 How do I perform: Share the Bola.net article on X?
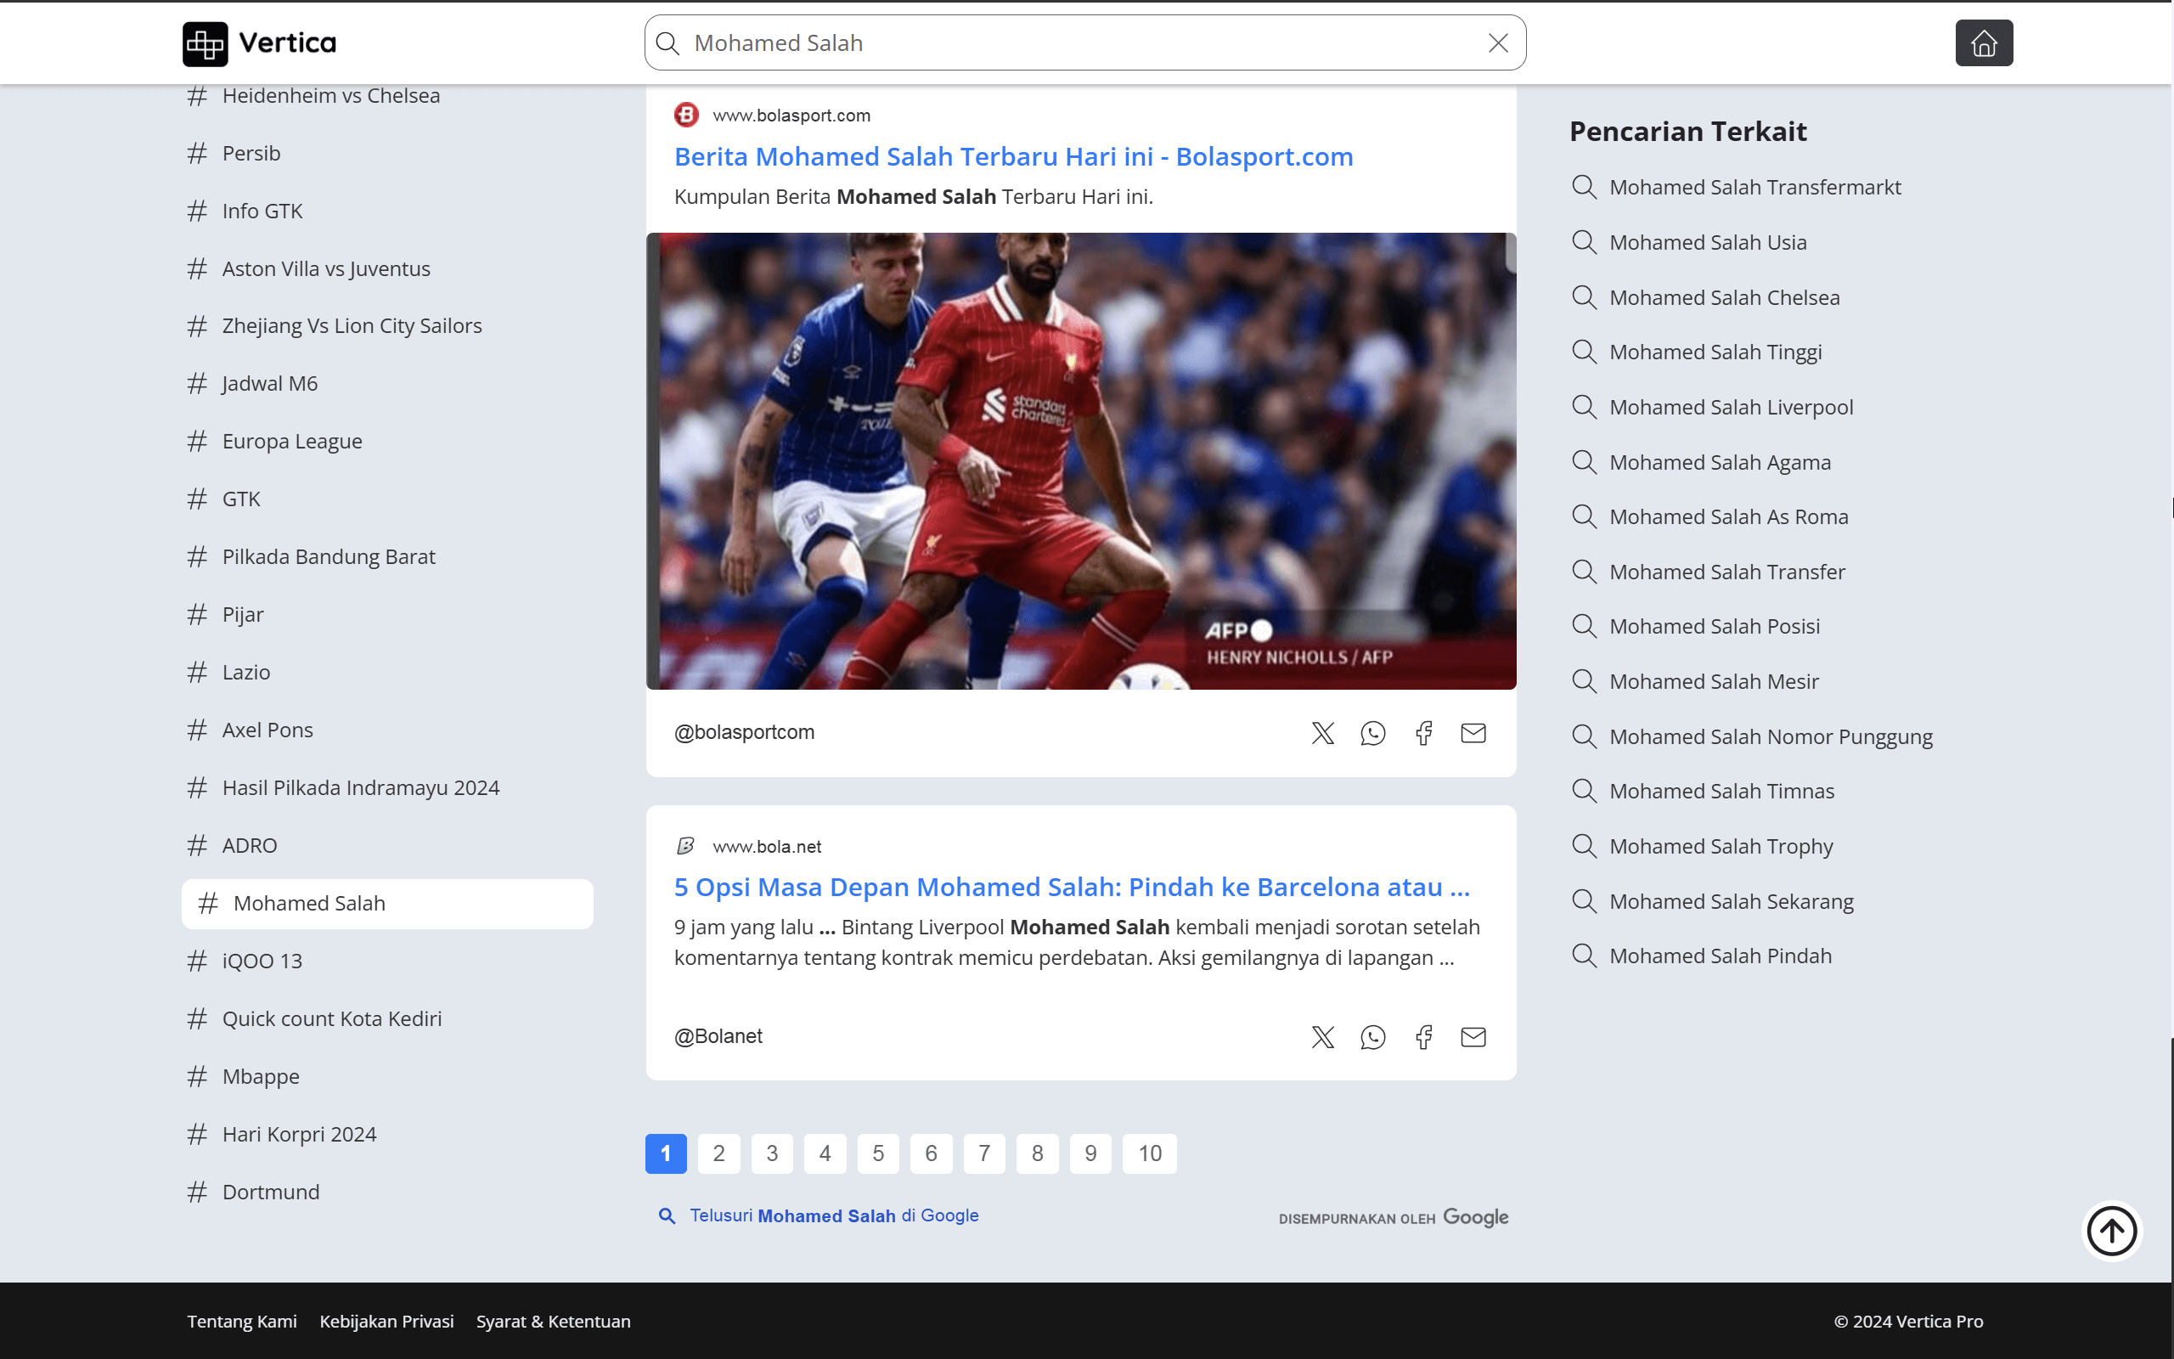tap(1322, 1036)
